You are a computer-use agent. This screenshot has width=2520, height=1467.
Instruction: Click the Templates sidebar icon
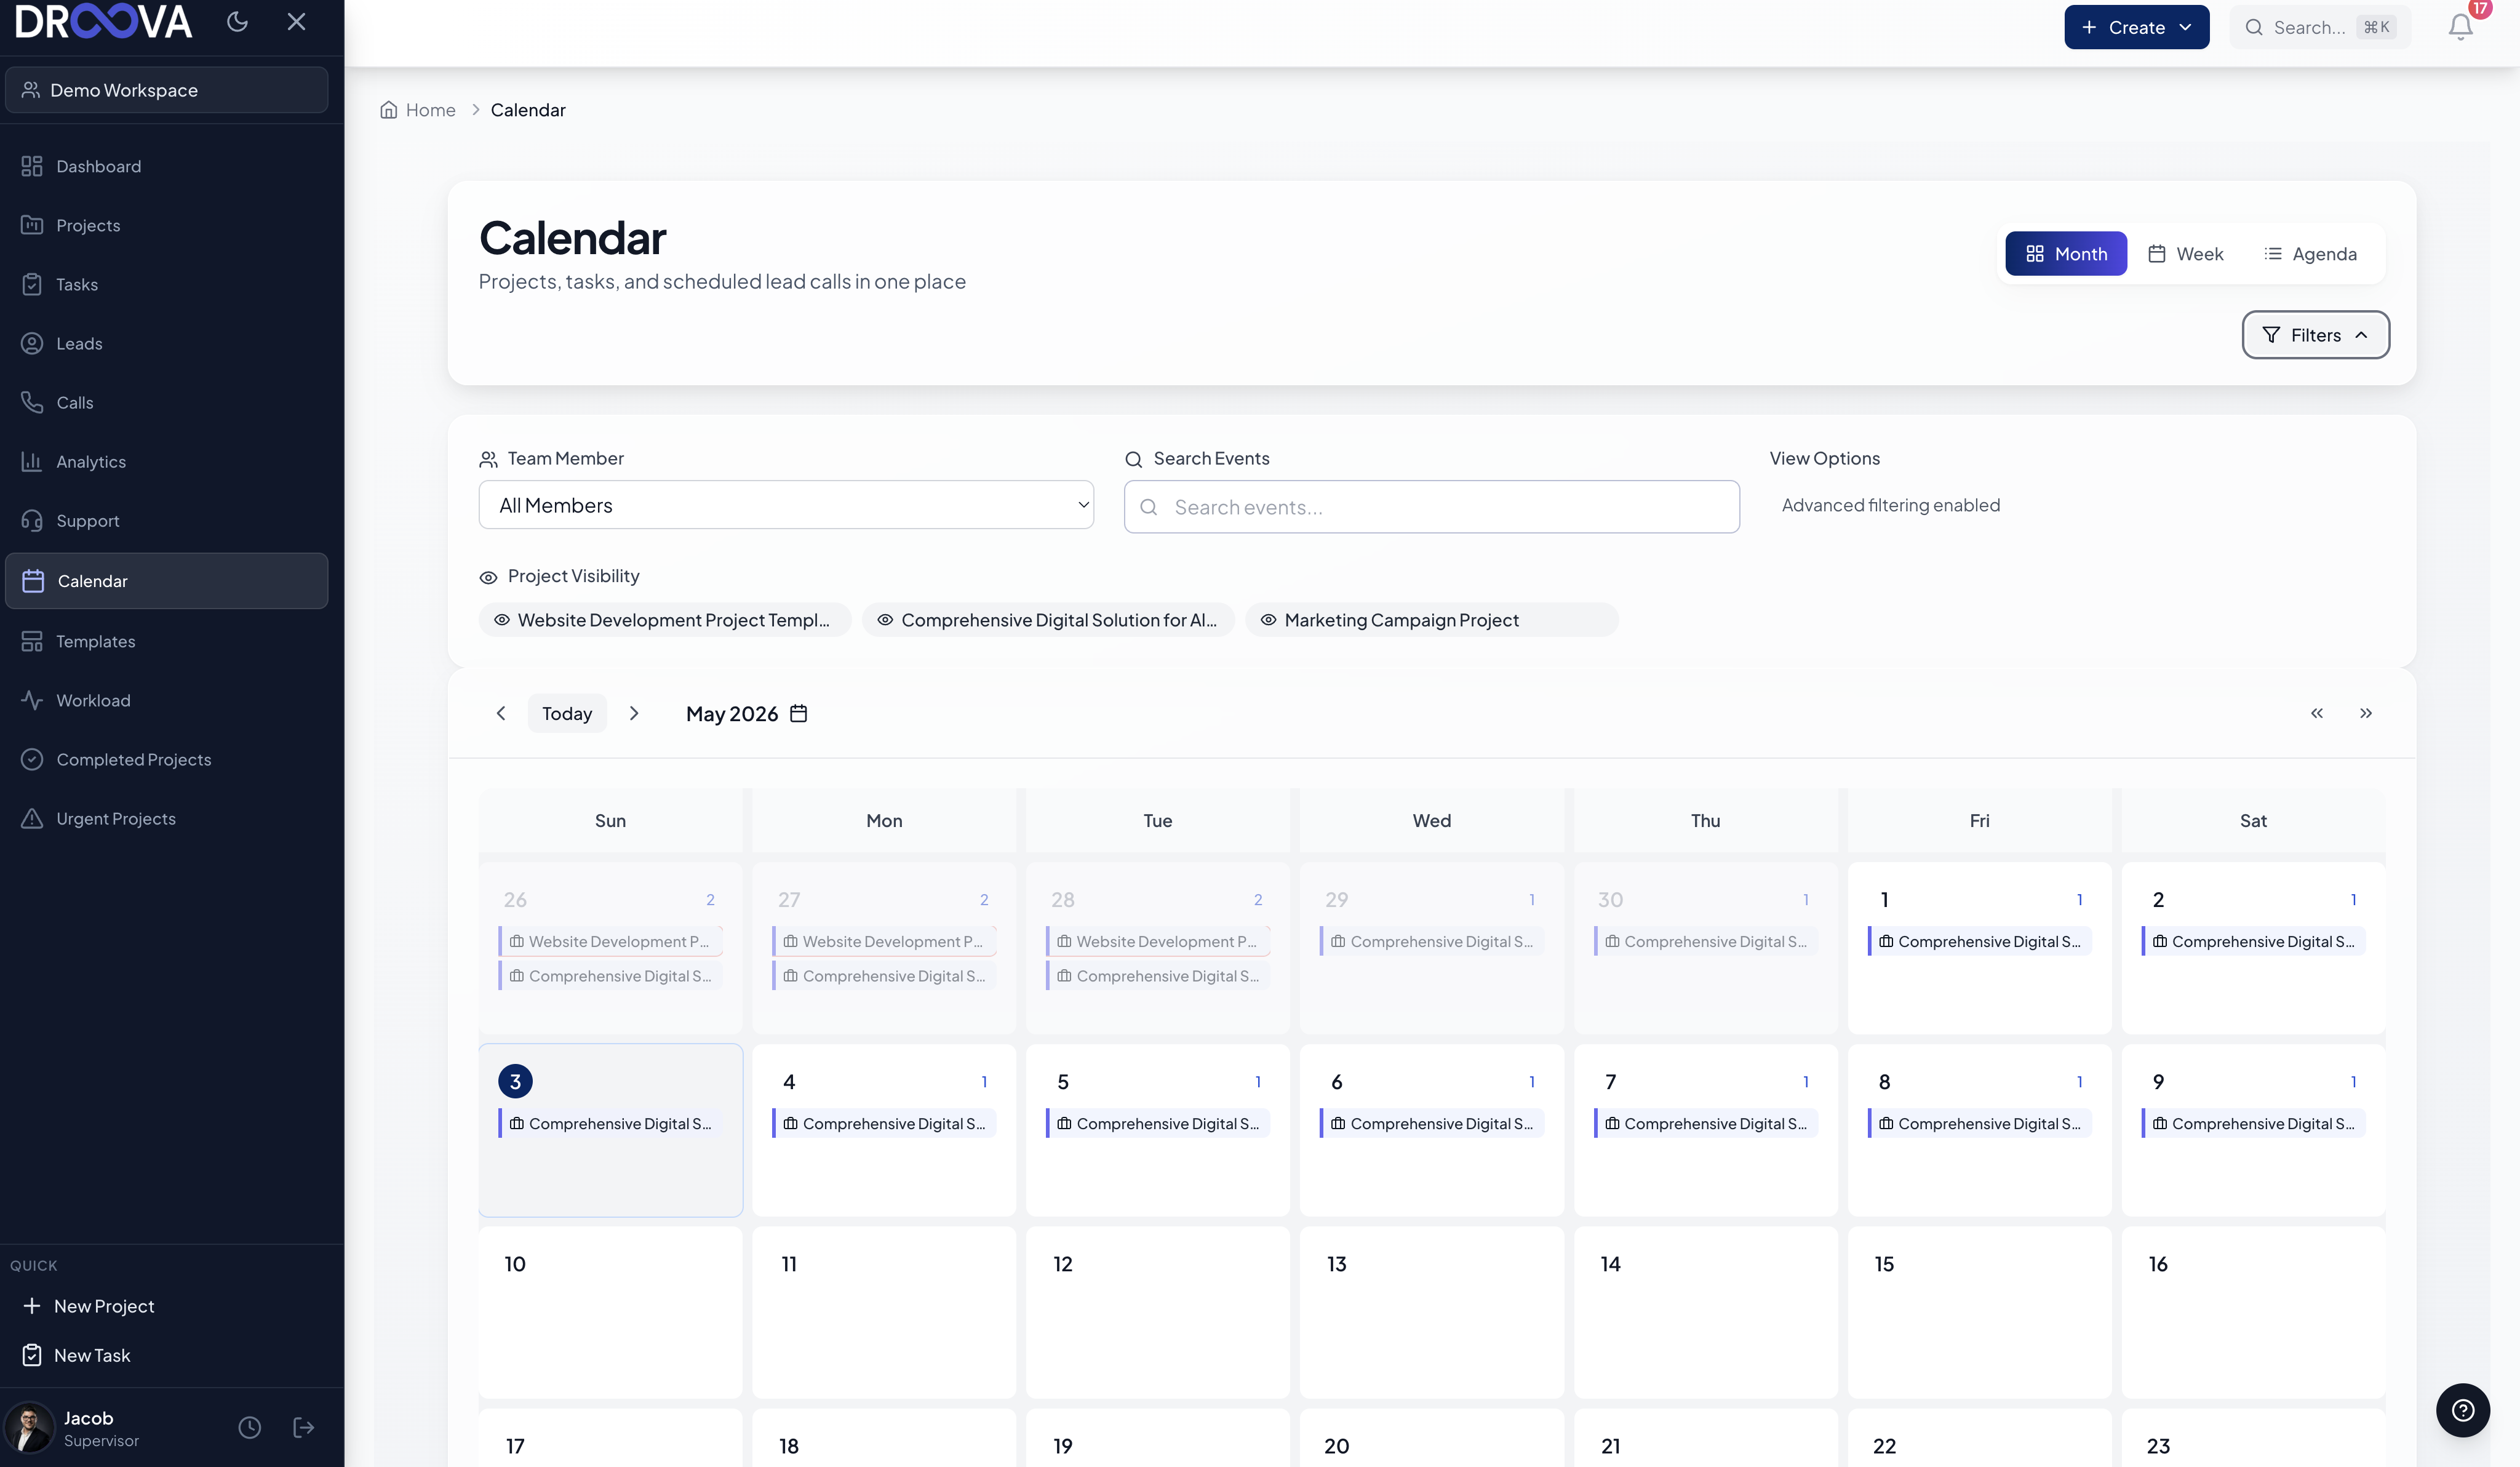[32, 641]
